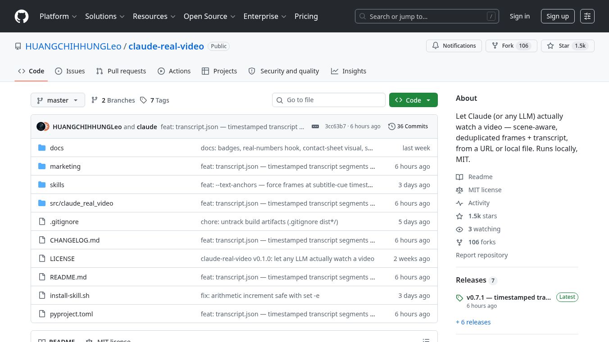The image size is (609, 342).
Task: Click the commit details ellipsis icon
Action: point(315,126)
